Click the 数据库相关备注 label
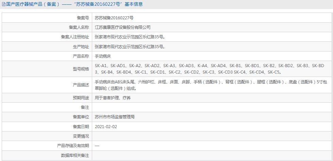Viewport: 333px width, 161px height. point(75,156)
